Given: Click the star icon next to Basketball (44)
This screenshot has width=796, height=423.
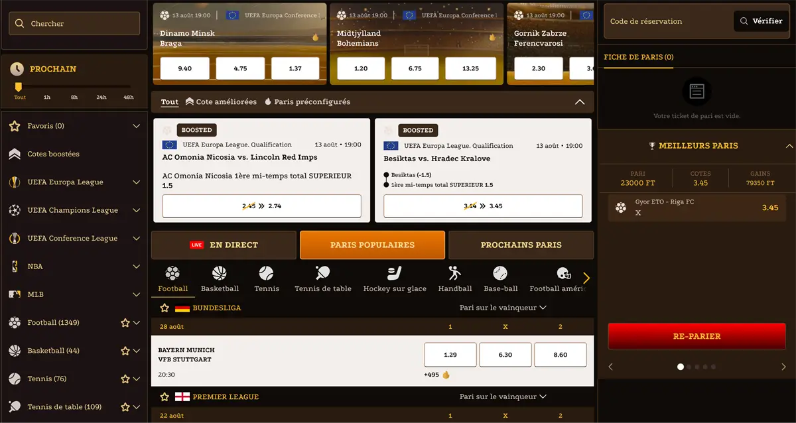Looking at the screenshot, I should click(125, 351).
